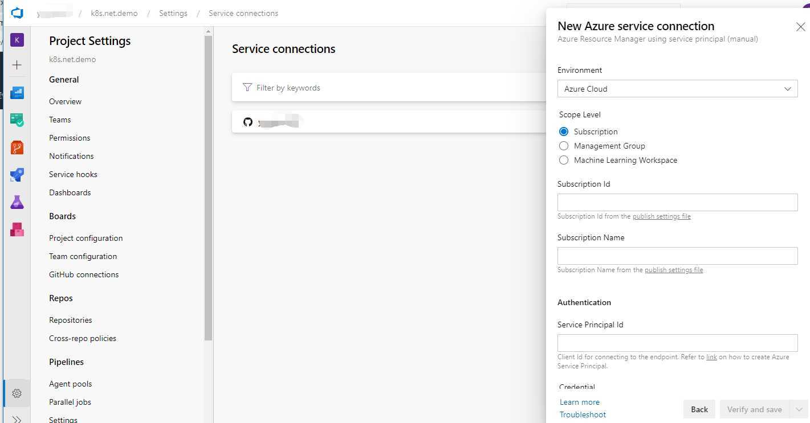Open Teams settings
The height and width of the screenshot is (423, 810).
[x=60, y=120]
